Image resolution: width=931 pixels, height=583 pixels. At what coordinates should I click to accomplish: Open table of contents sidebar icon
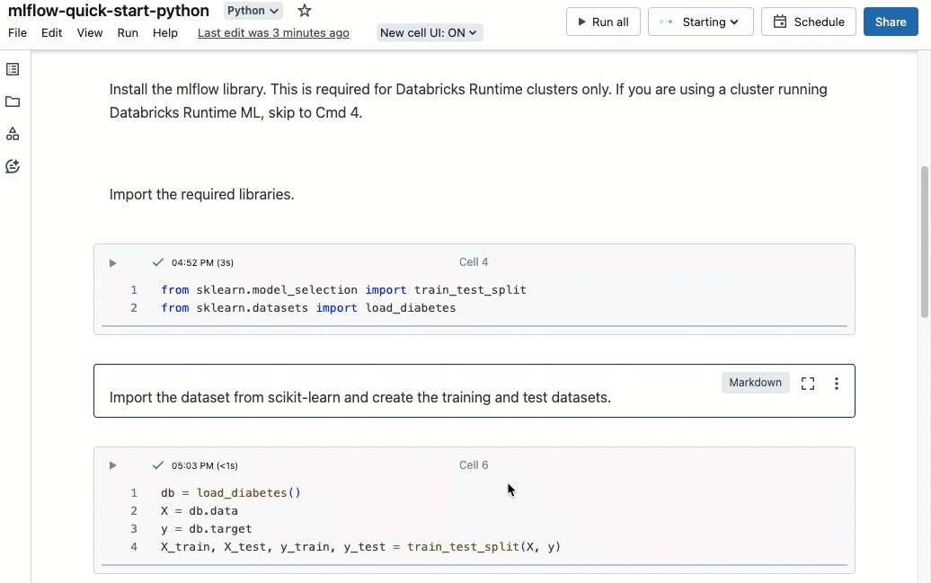coord(13,69)
